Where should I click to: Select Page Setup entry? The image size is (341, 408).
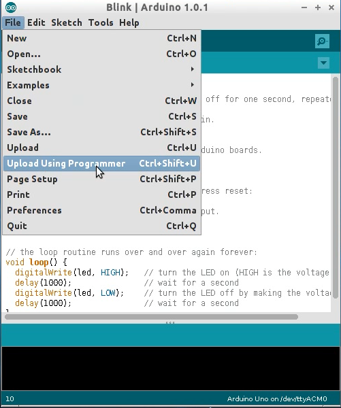click(101, 179)
